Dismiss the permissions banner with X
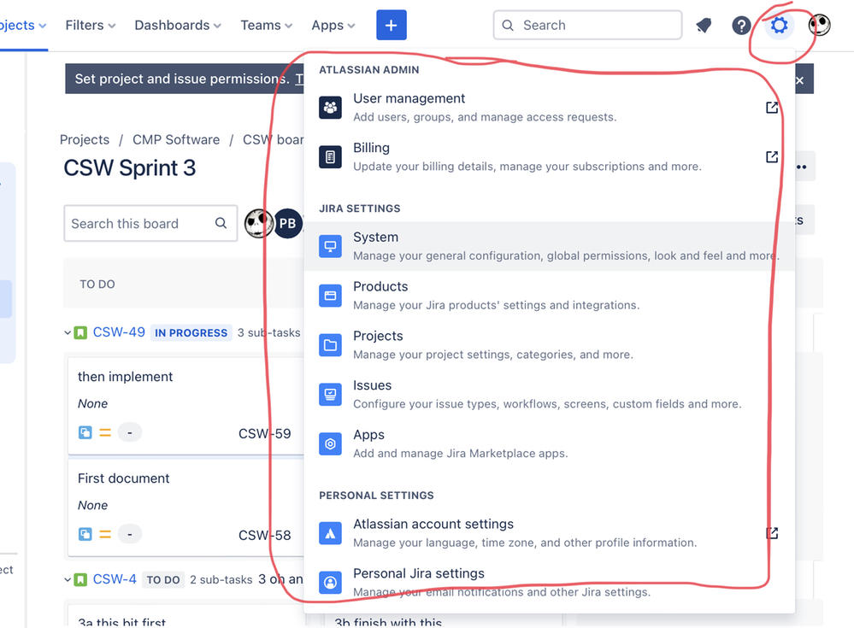Screen dimensions: 854x628 [799, 80]
